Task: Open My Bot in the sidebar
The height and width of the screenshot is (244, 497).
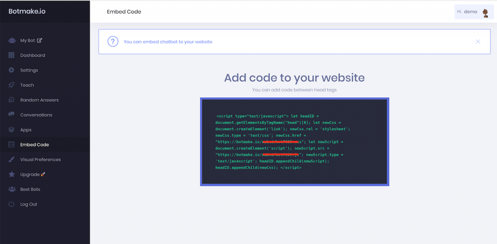Action: click(45, 40)
